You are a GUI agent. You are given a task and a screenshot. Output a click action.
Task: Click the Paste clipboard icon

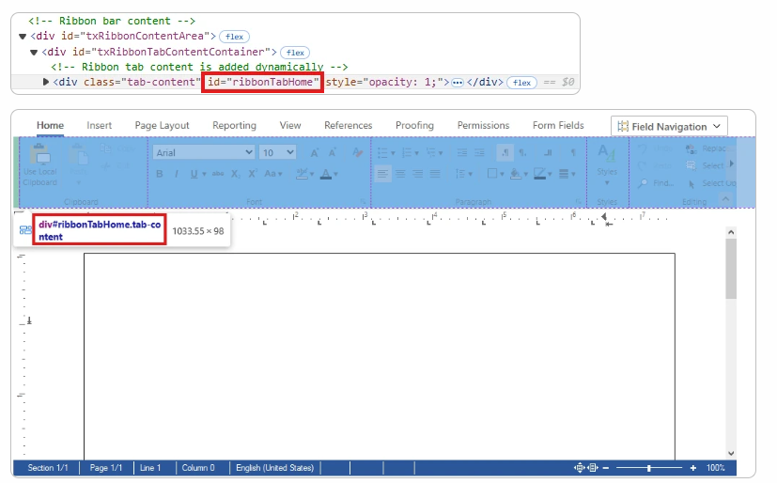tap(78, 154)
